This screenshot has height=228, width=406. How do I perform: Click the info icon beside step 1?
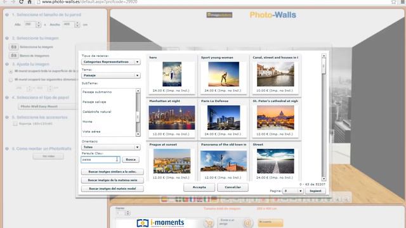pos(7,15)
